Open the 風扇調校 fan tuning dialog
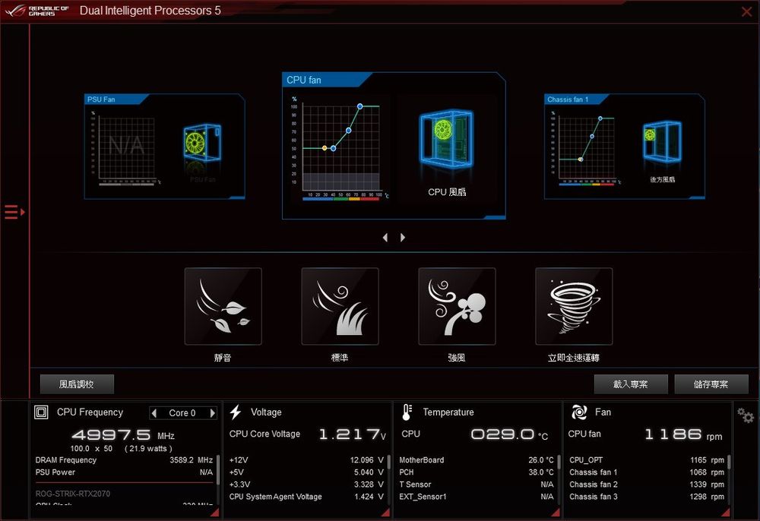The image size is (760, 521). pyautogui.click(x=76, y=384)
